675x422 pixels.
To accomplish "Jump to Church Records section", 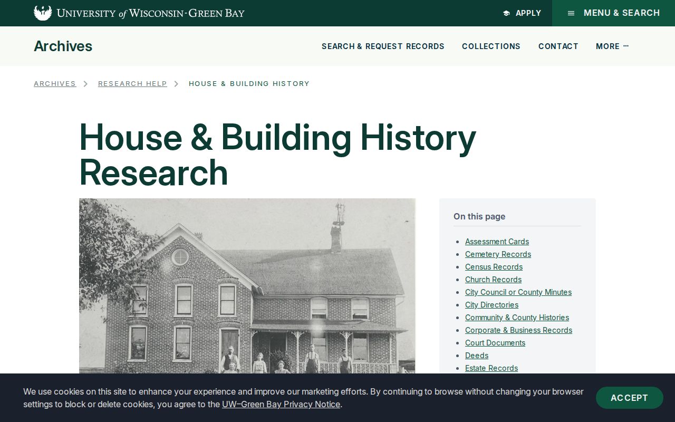I will (493, 280).
